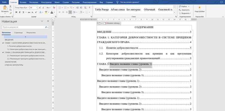Click the text effects glowing A icon
The height and width of the screenshot is (111, 225).
[x=40, y=12]
